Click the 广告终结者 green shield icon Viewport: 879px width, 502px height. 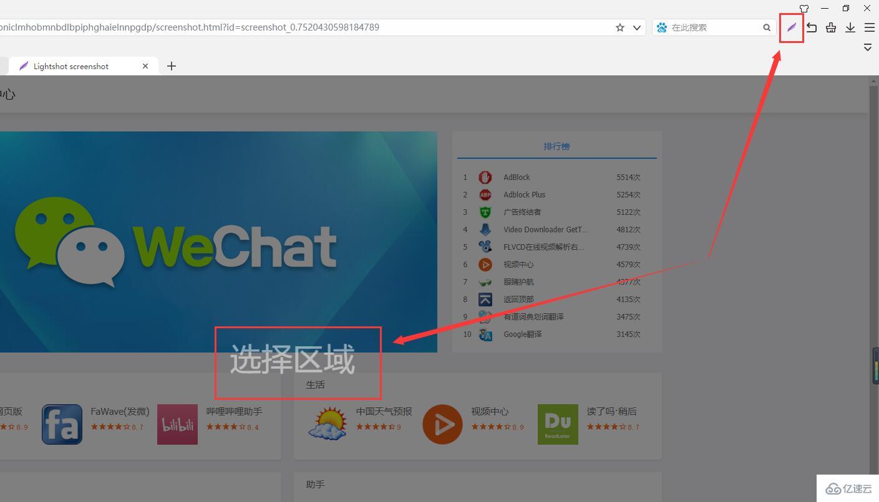[x=485, y=212]
